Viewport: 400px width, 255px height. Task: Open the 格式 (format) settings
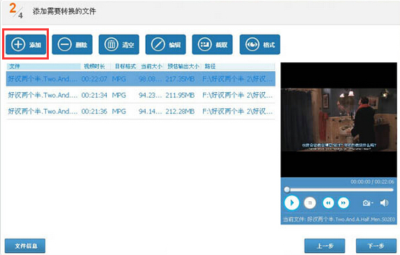coord(260,45)
